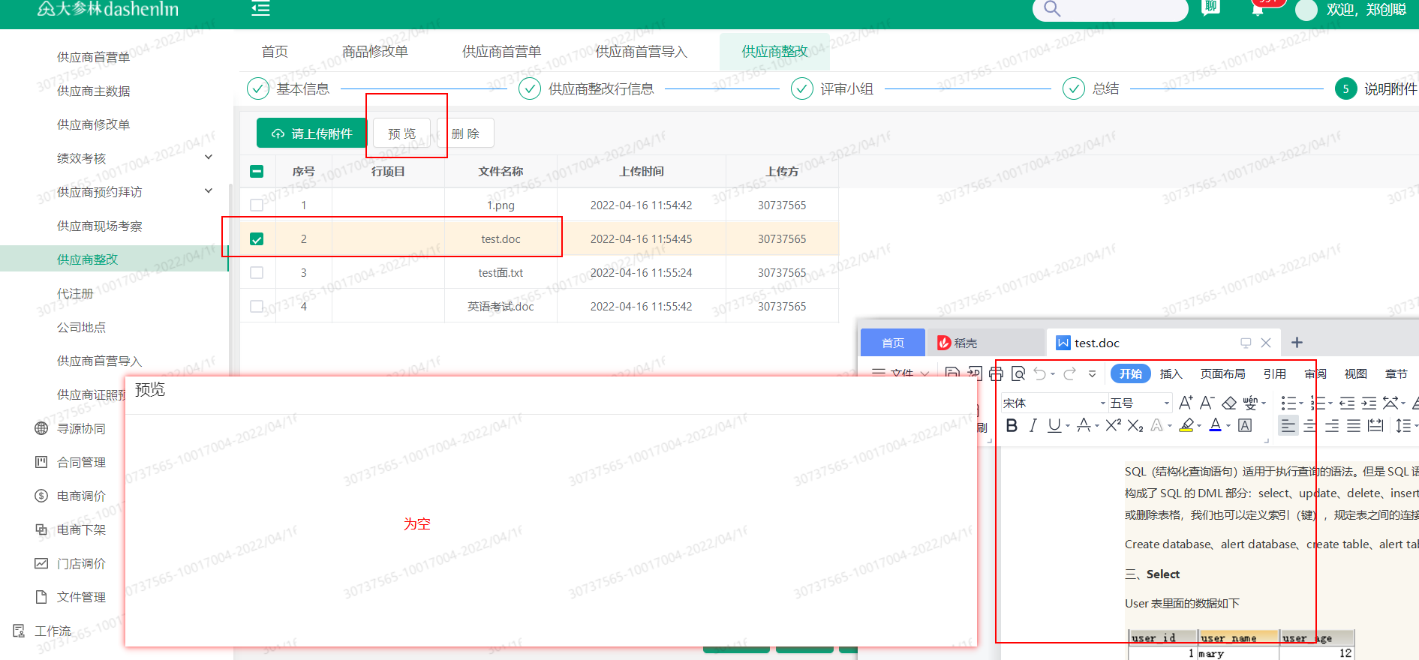This screenshot has width=1419, height=660.
Task: Open the 五号 font size dropdown
Action: click(x=1167, y=403)
